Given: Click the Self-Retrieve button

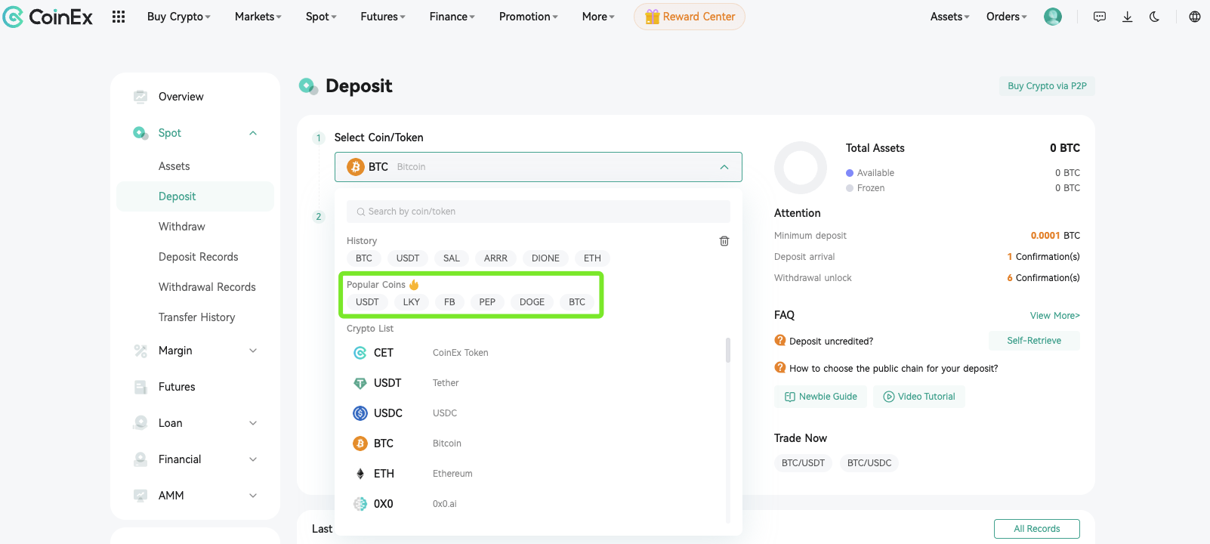Looking at the screenshot, I should click(x=1034, y=341).
